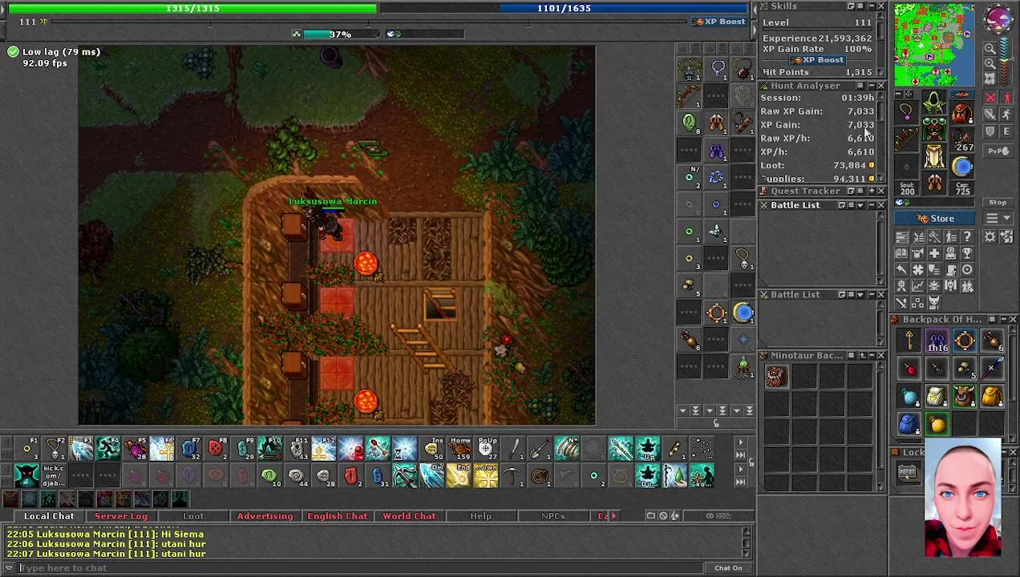Toggle expert mode E button
The width and height of the screenshot is (1020, 577).
click(x=1007, y=131)
